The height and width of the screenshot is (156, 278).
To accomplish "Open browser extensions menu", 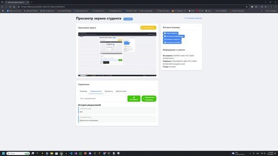I will (x=256, y=7).
